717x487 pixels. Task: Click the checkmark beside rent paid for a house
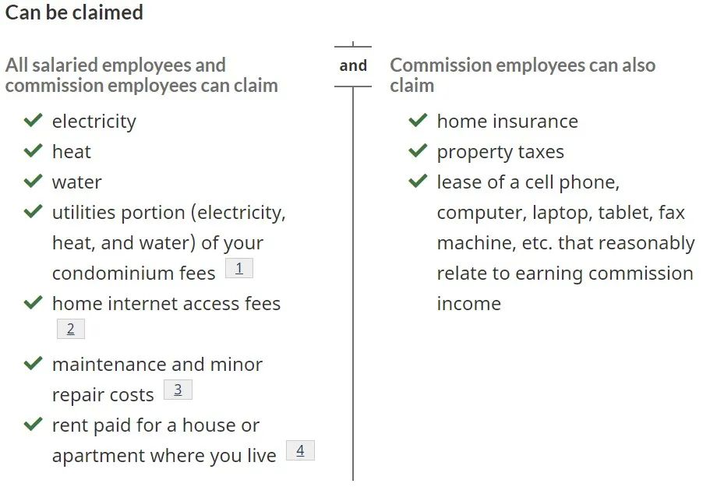coord(33,425)
